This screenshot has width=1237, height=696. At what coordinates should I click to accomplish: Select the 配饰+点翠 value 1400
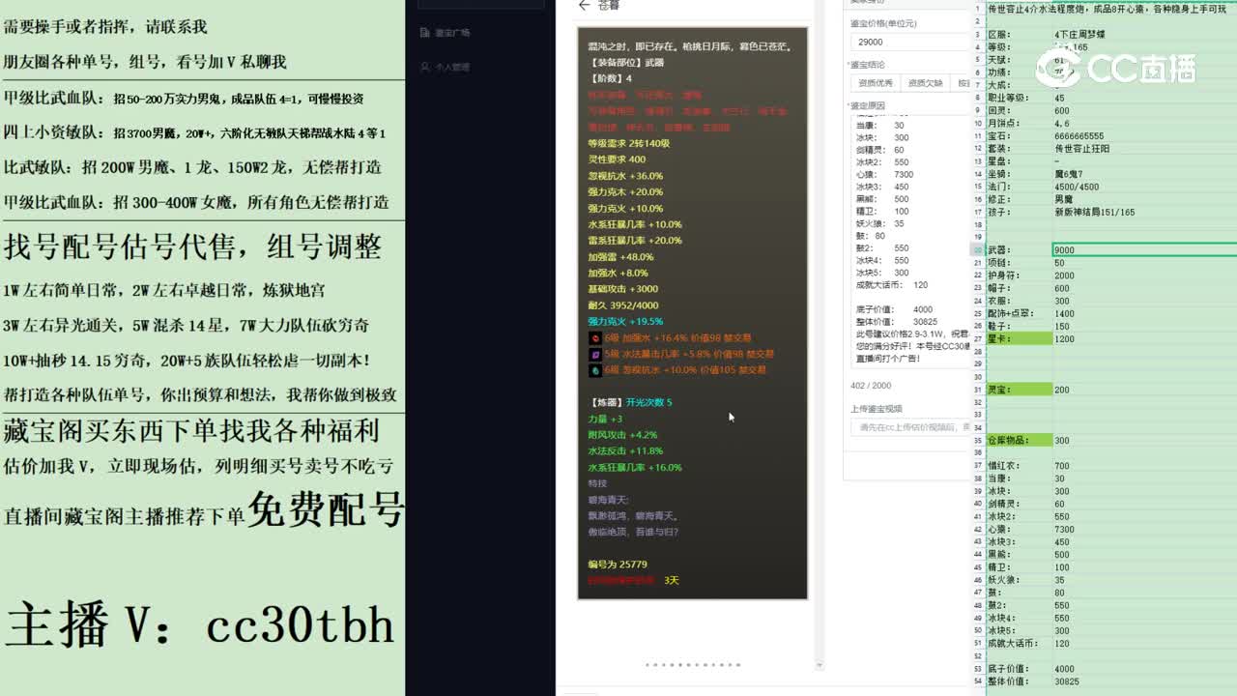click(x=1064, y=314)
